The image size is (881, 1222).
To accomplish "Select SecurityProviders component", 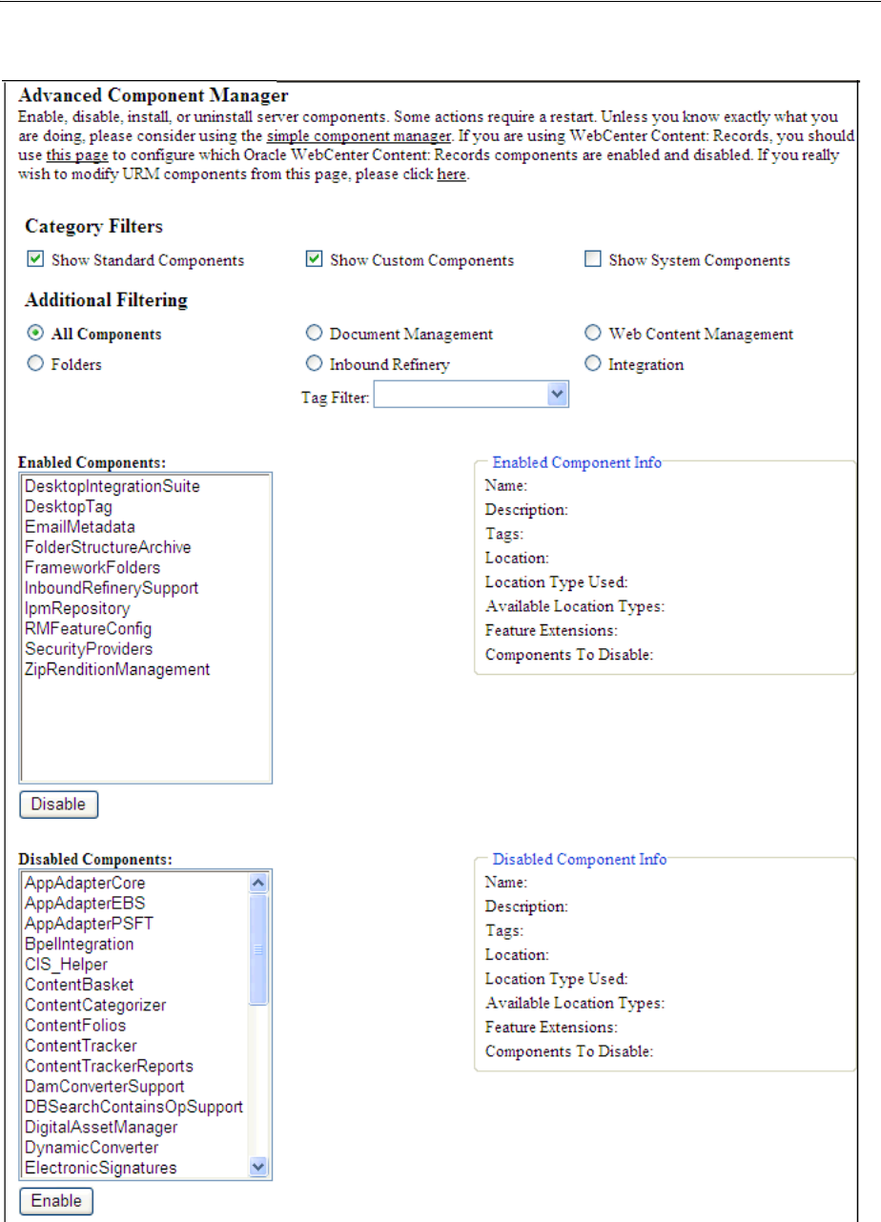I will (89, 649).
